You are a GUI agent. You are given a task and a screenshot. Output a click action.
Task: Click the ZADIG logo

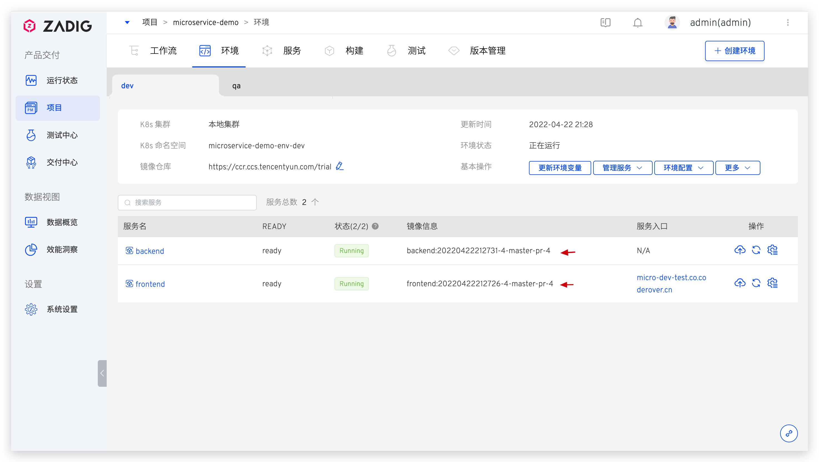point(58,26)
